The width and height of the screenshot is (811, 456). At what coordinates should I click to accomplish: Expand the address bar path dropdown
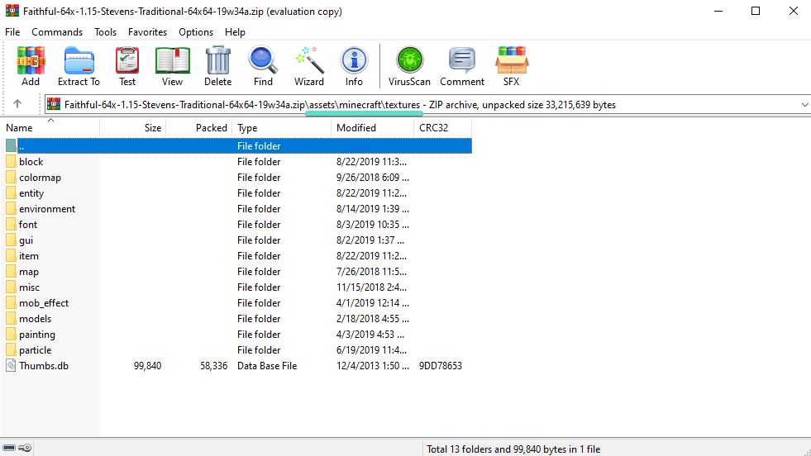coord(804,104)
